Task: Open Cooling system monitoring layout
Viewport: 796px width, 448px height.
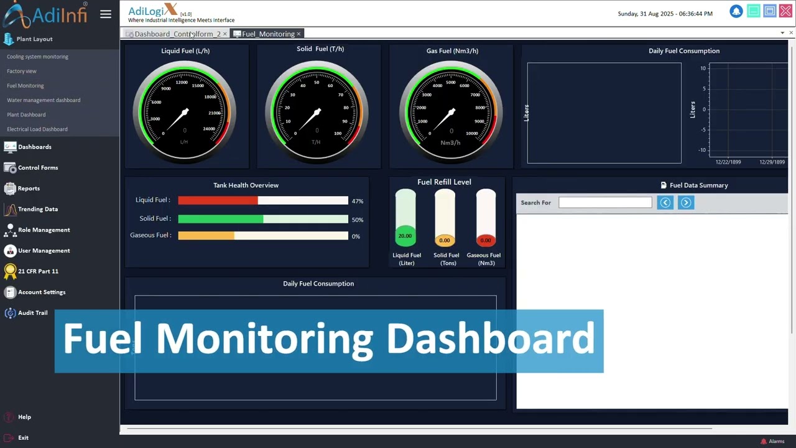Action: [38, 57]
